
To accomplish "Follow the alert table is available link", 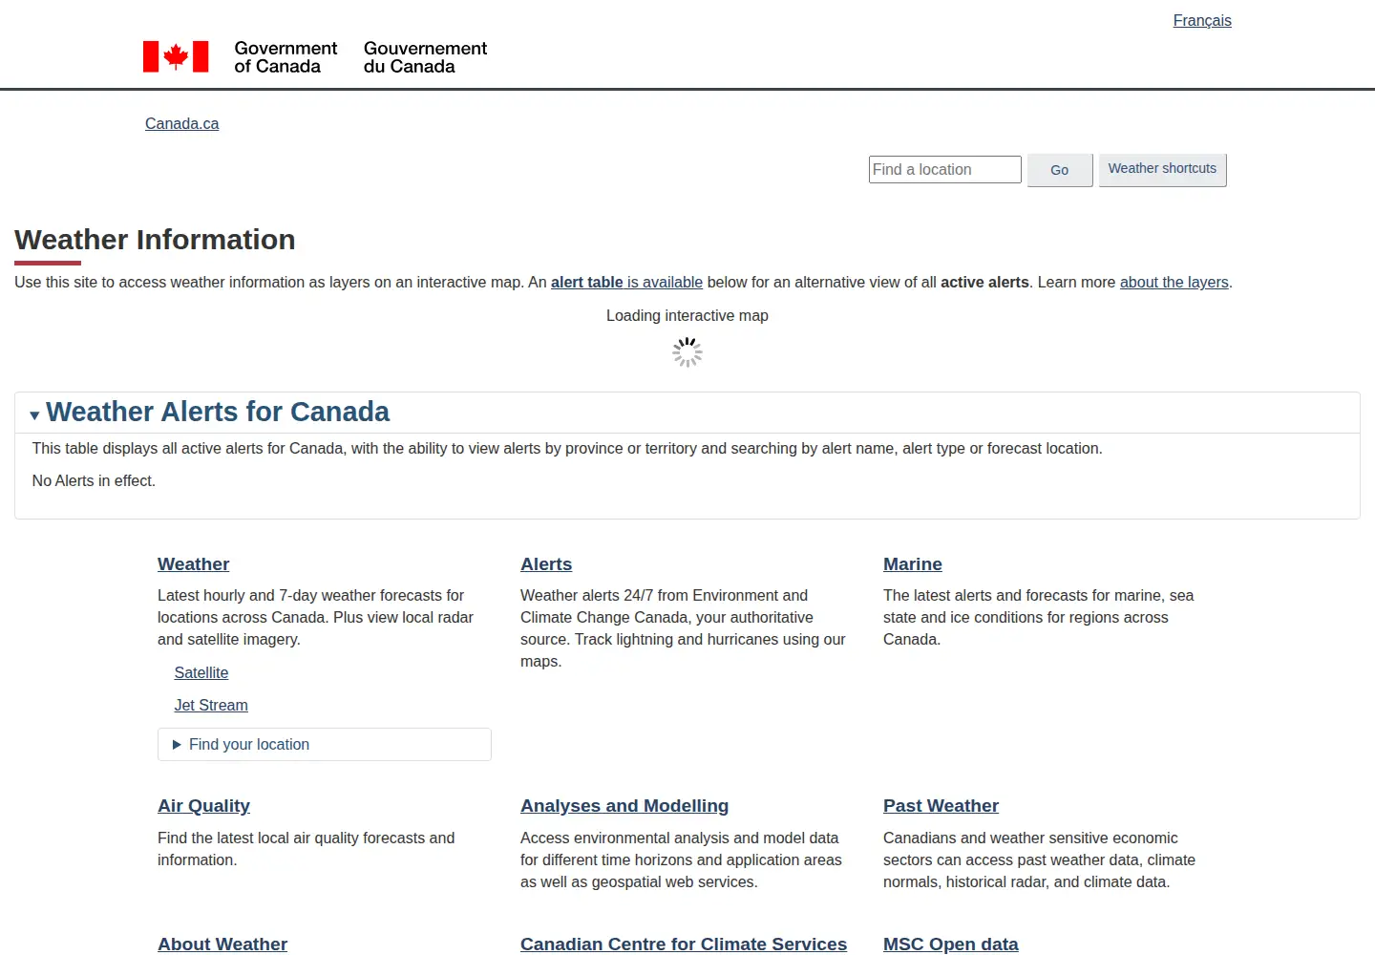I will 626,283.
